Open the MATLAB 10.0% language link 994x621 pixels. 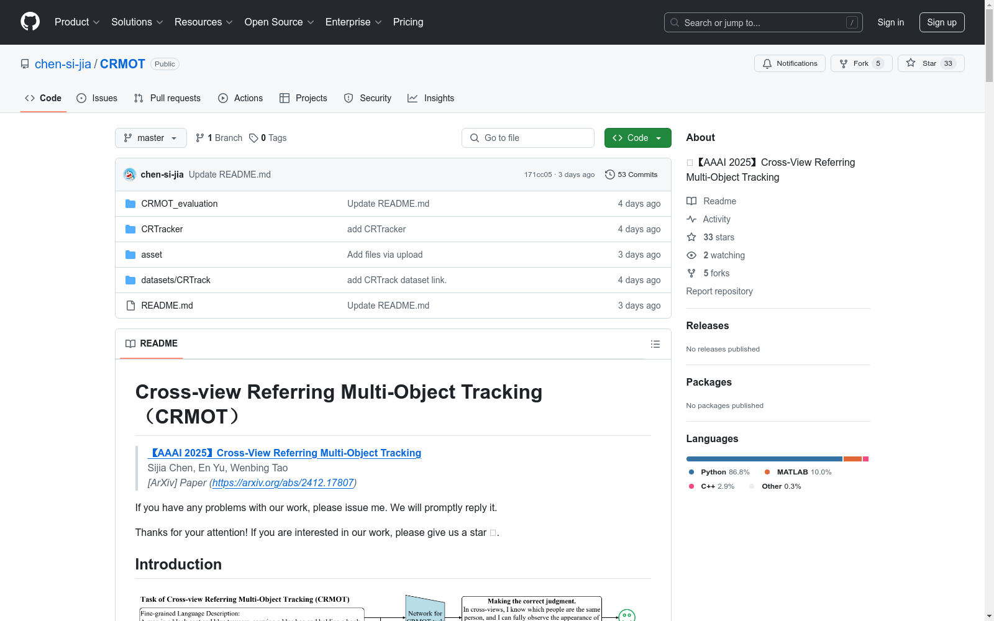coord(798,472)
